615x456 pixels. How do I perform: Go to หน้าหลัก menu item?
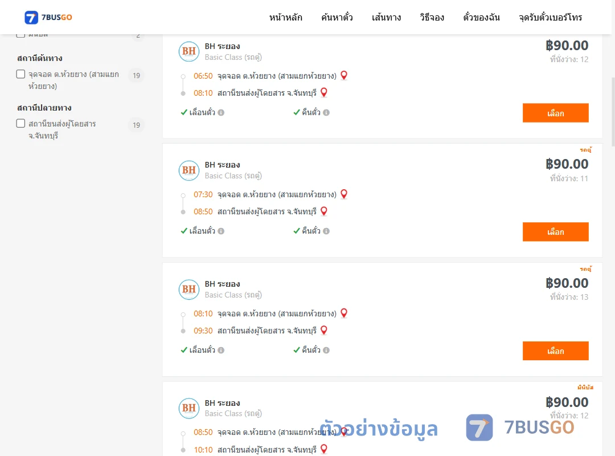285,17
